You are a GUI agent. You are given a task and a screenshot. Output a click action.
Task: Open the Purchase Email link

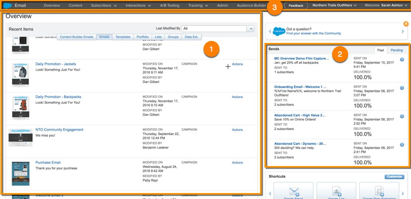tap(48, 162)
